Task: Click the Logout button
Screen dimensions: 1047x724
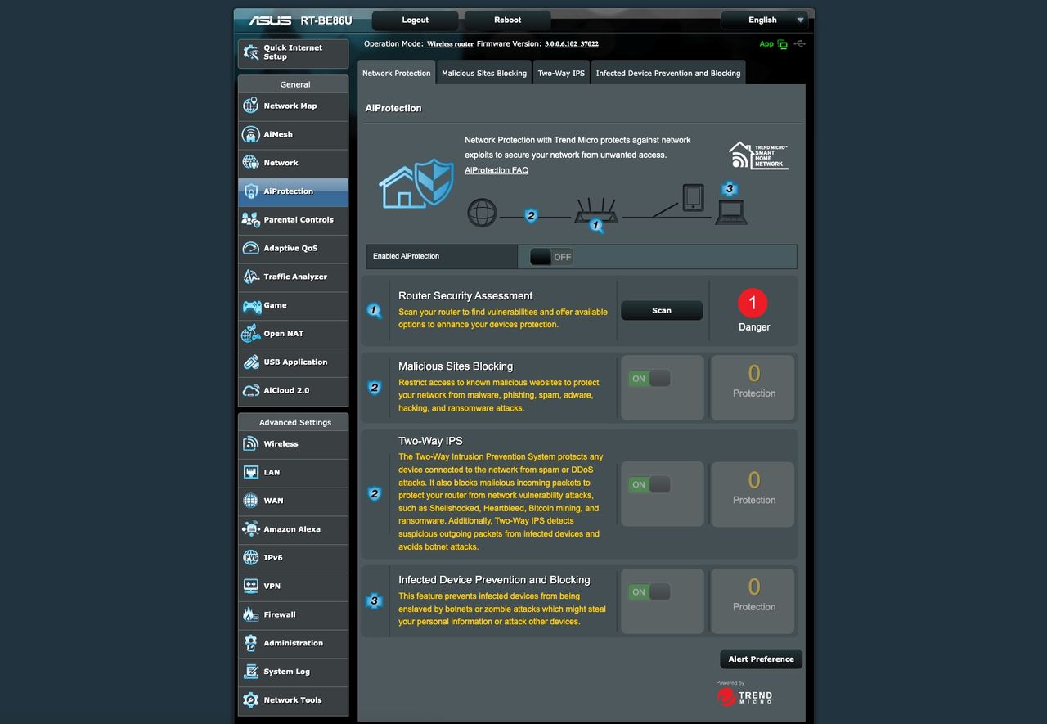Action: point(416,20)
